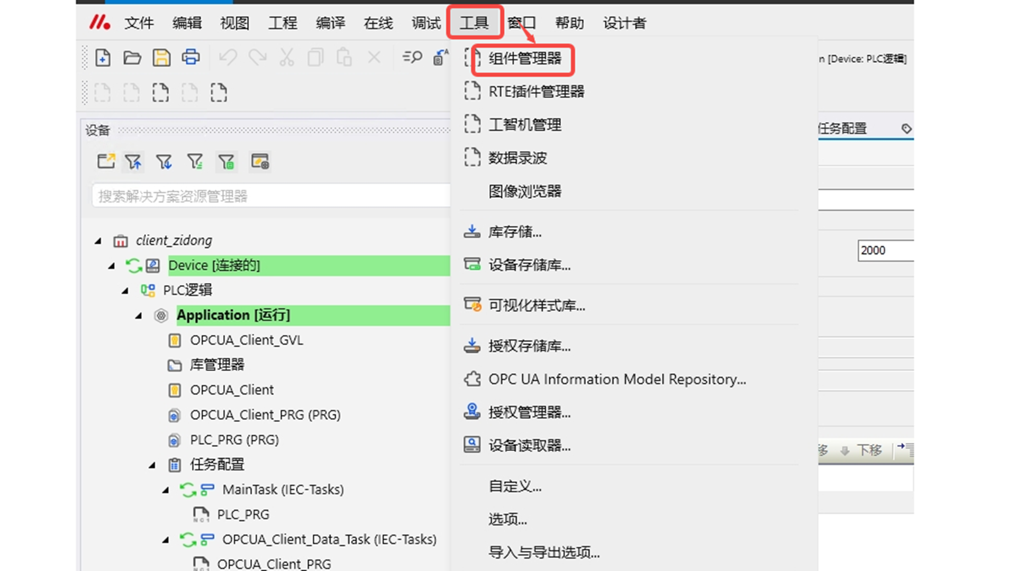This screenshot has height=571, width=1016.
Task: Collapse MainTask (IEC-Tasks) node
Action: tap(166, 490)
